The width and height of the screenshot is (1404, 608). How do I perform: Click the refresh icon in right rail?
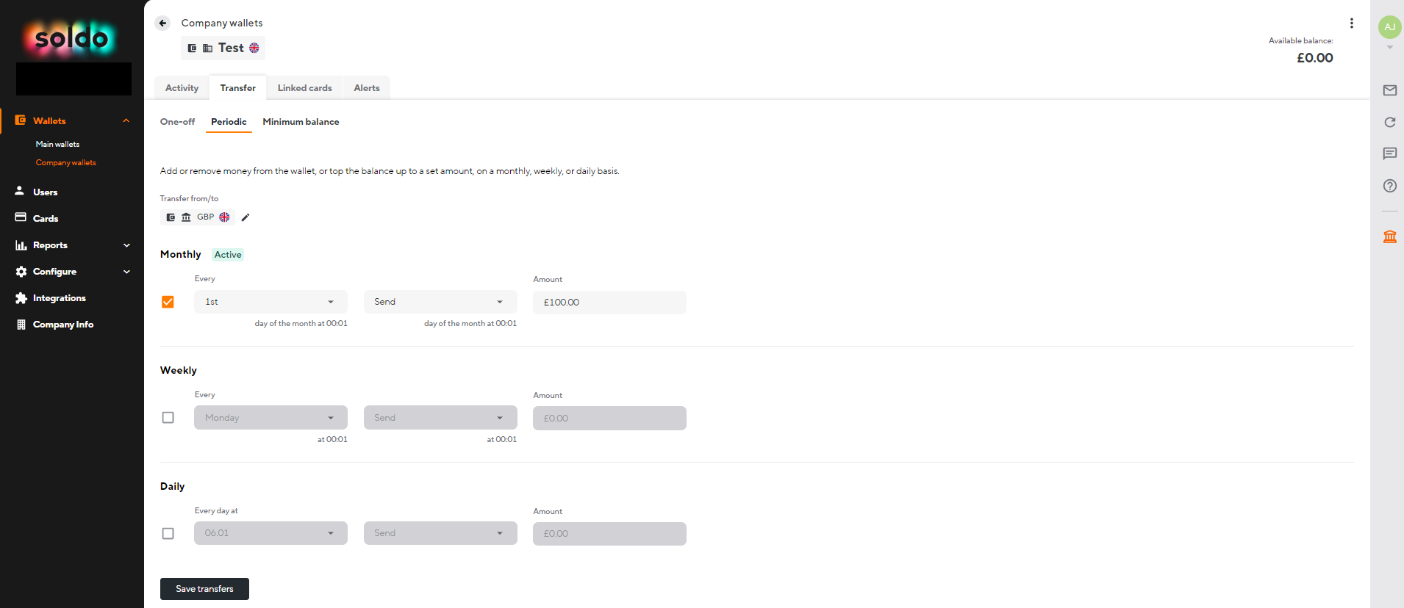1389,122
